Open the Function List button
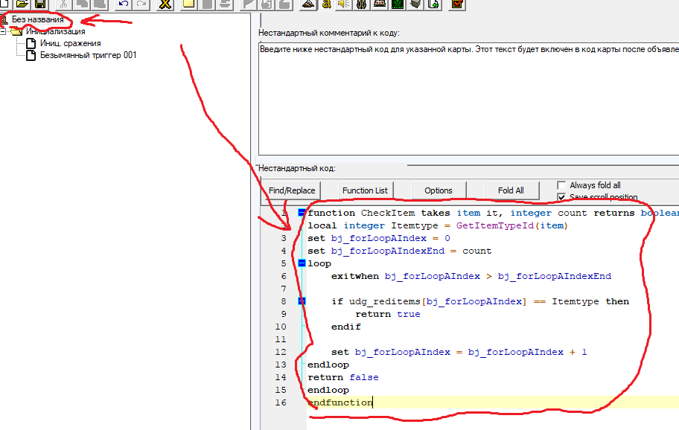Screen dimensions: 679x430 pos(365,190)
